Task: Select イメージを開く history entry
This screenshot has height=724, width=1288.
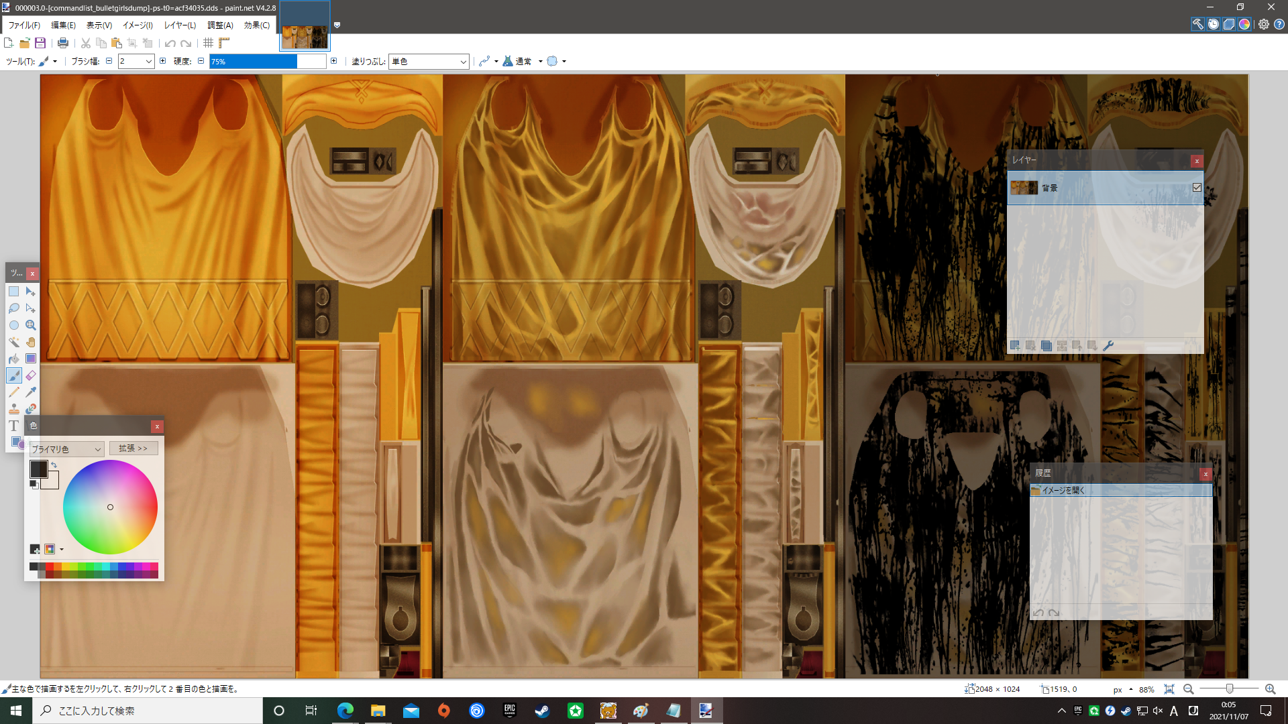Action: (1121, 491)
